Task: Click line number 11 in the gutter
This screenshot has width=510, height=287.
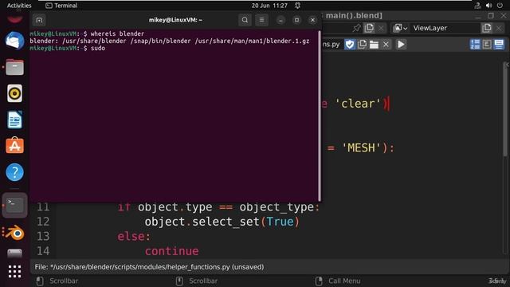Action: (x=43, y=207)
